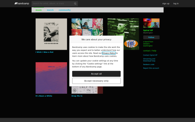
Task: Click the search magnifier icon
Action: click(x=75, y=4)
